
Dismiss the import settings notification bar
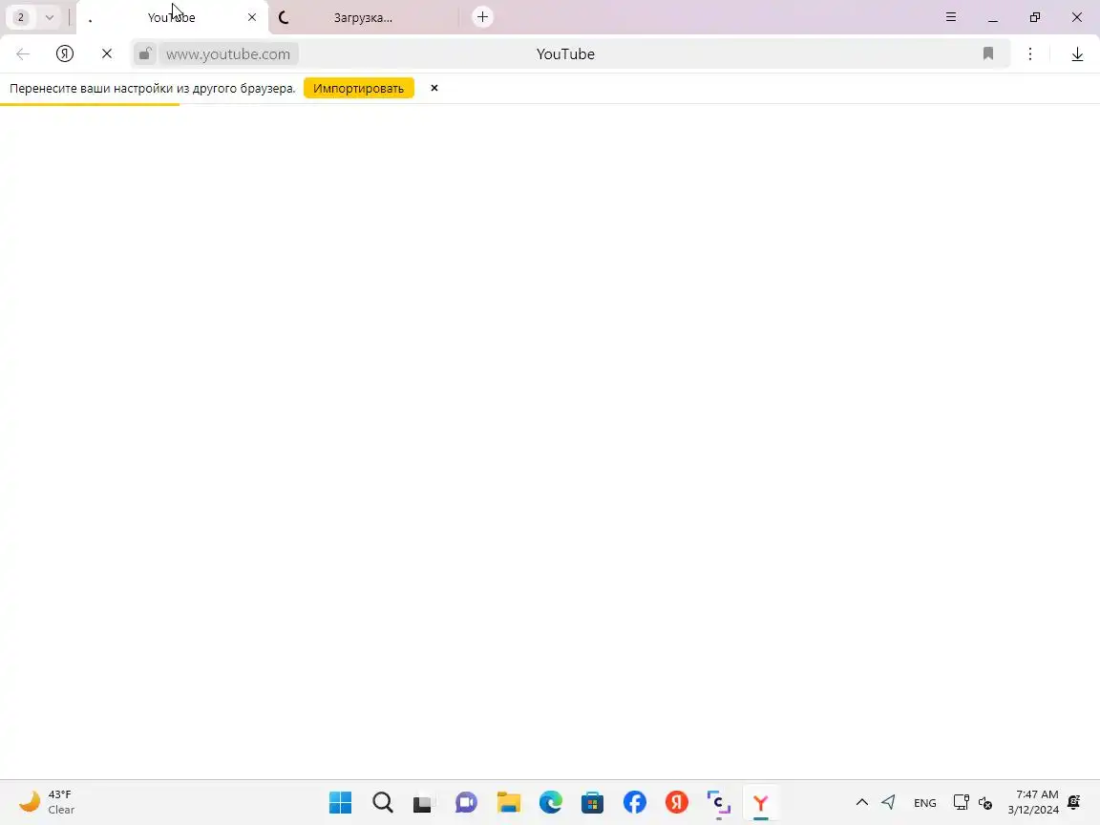click(434, 89)
